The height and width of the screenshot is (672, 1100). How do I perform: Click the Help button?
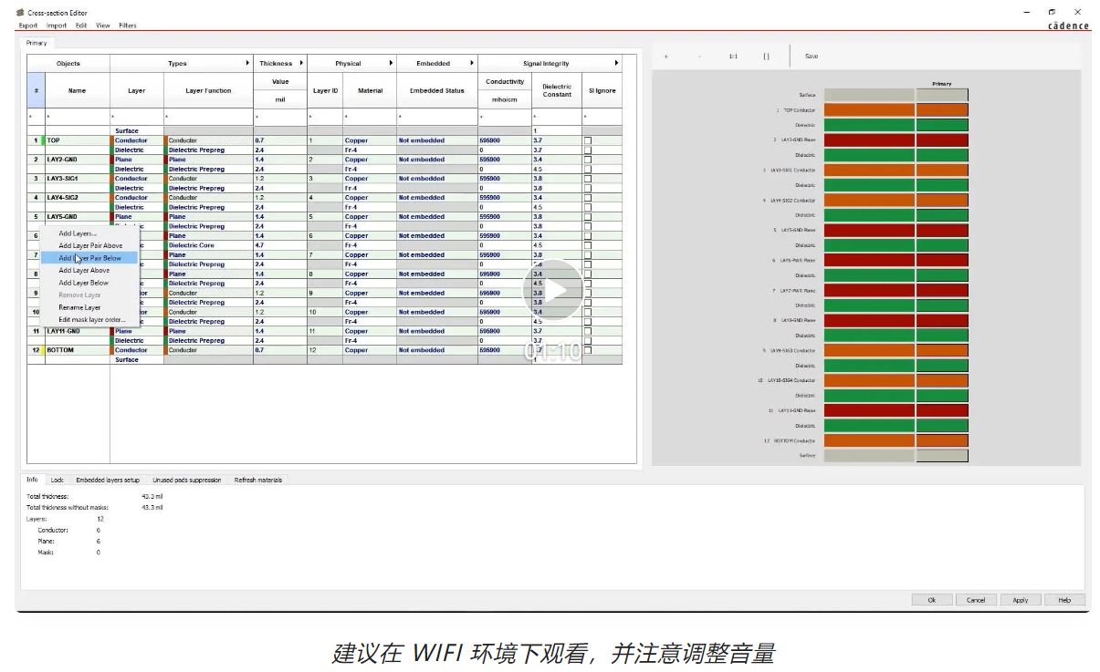1064,600
